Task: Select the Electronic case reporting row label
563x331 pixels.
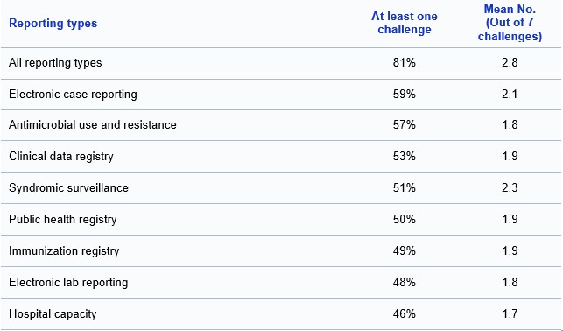Action: click(x=73, y=95)
